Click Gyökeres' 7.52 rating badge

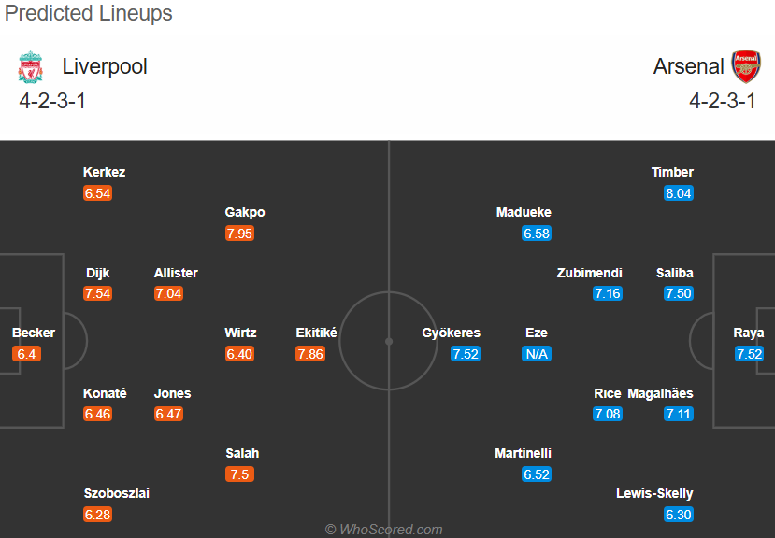466,354
